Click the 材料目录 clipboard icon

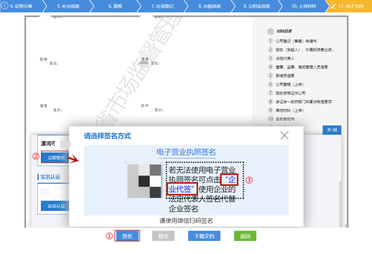tap(270, 31)
